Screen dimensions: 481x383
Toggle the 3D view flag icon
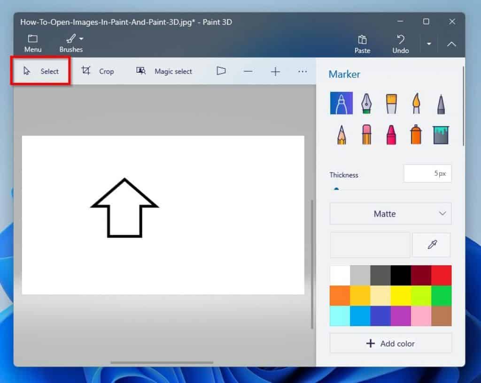[221, 71]
